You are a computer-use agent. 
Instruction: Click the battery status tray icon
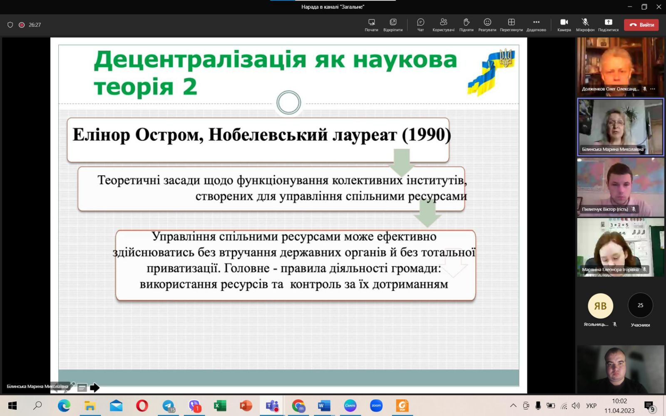click(x=551, y=406)
